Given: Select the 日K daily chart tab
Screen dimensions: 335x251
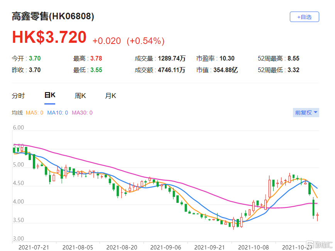Looking at the screenshot, I should coord(50,95).
